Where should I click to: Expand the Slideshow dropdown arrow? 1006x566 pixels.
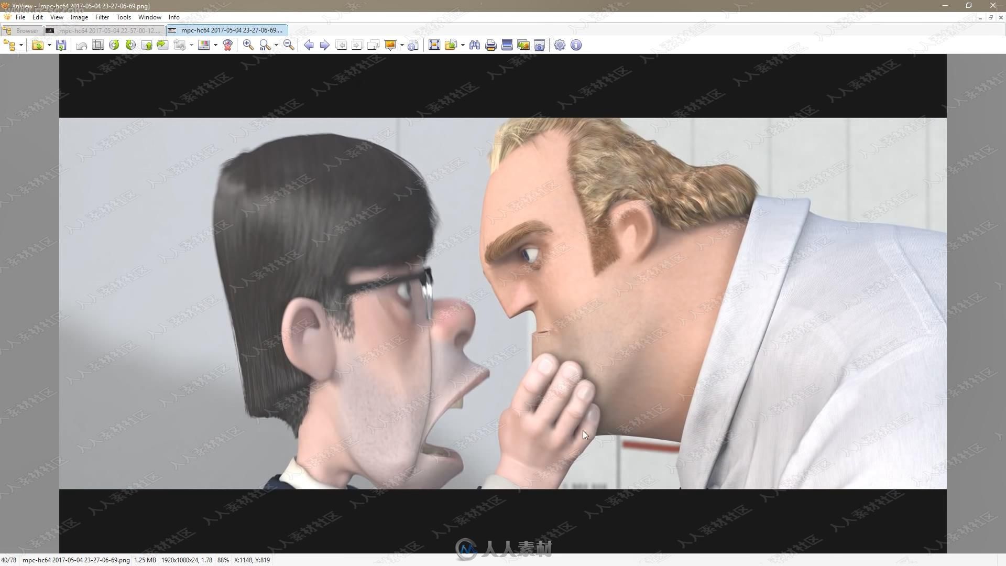[x=402, y=45]
